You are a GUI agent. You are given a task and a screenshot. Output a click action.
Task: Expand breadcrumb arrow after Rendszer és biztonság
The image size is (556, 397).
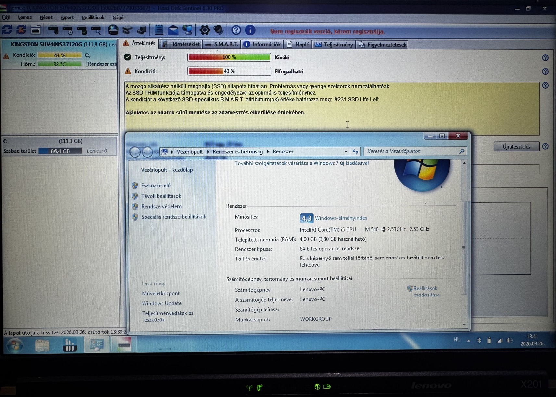click(x=268, y=152)
